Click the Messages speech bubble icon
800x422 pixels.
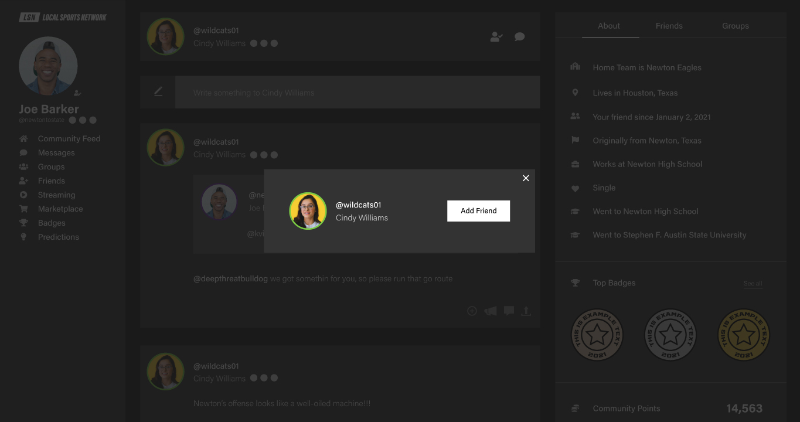coord(23,153)
